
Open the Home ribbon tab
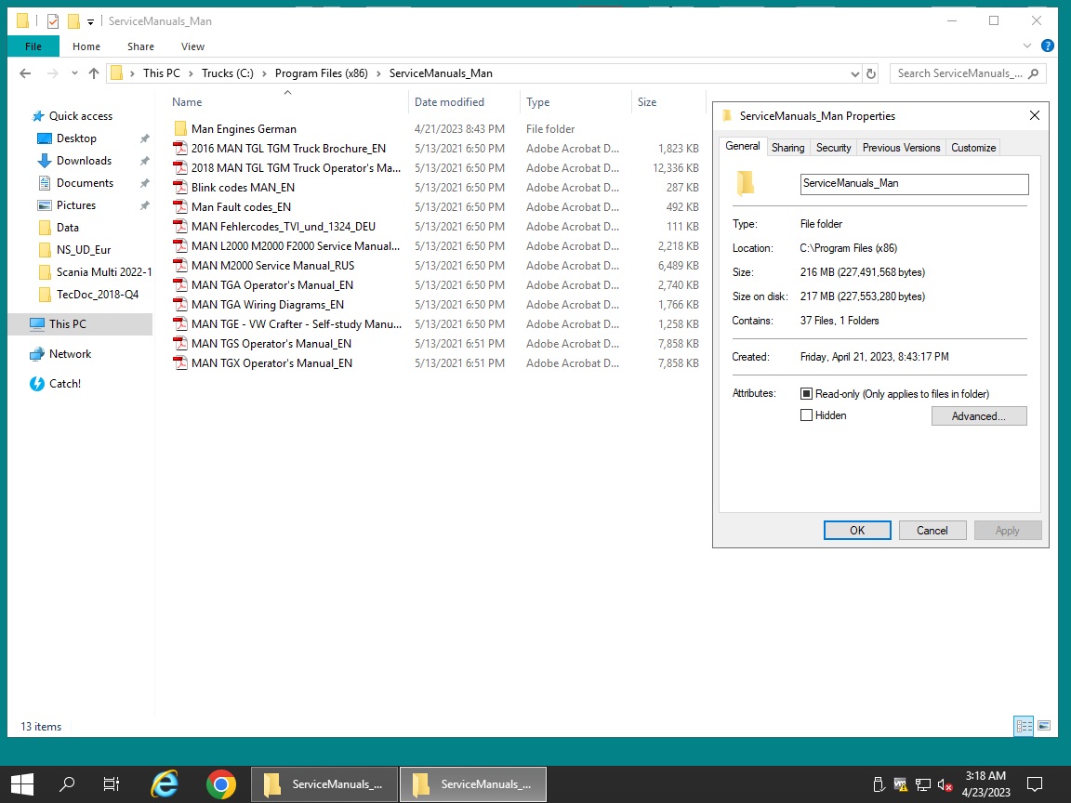(x=86, y=46)
